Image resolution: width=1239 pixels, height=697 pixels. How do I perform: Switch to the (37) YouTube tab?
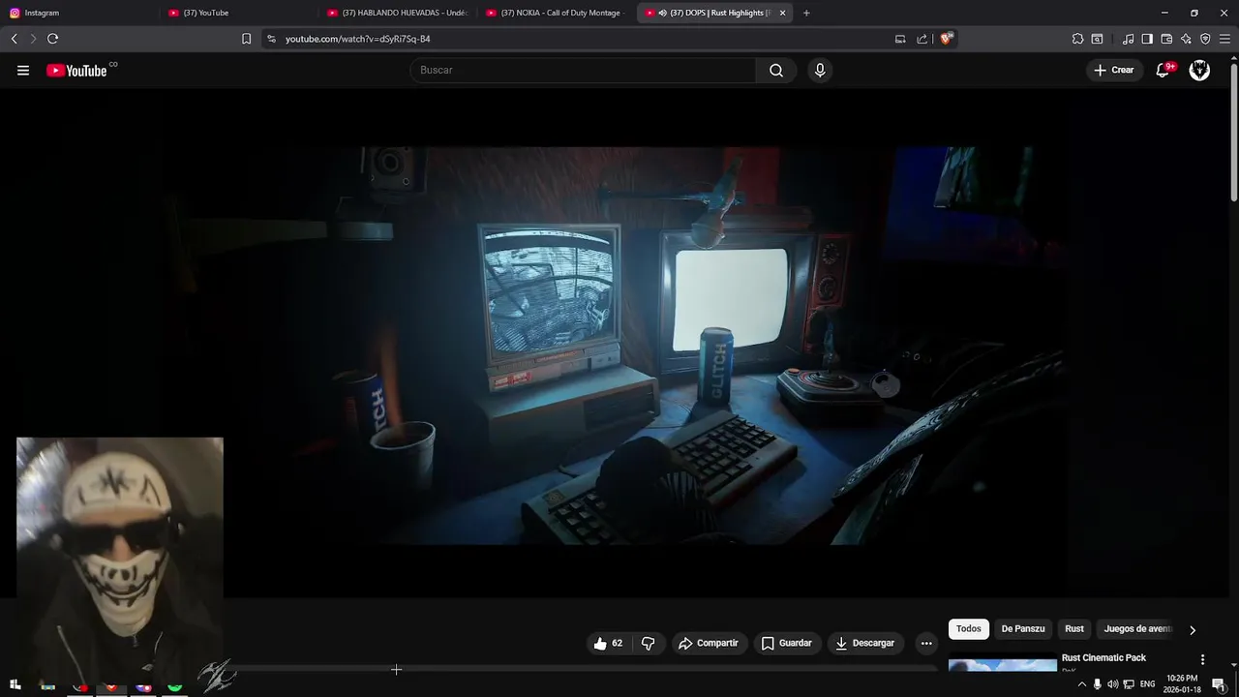point(238,13)
